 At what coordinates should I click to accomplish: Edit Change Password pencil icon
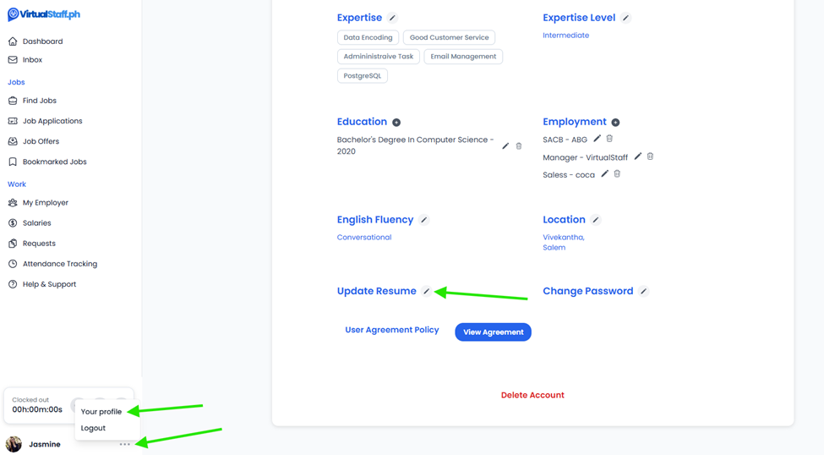(644, 292)
